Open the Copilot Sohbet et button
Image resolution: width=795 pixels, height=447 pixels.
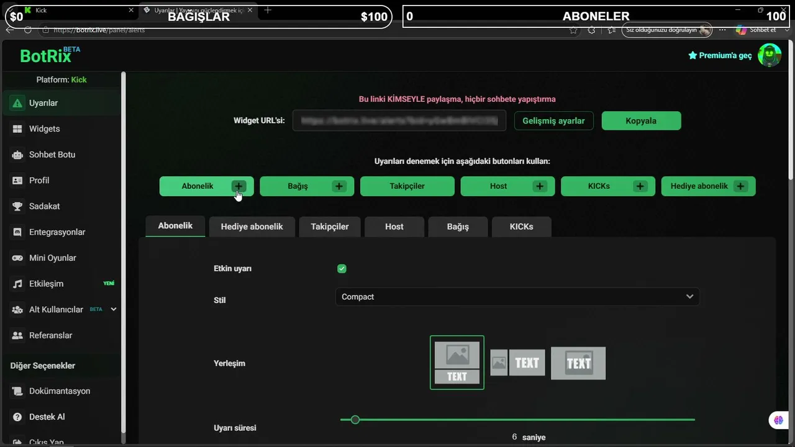pos(756,30)
